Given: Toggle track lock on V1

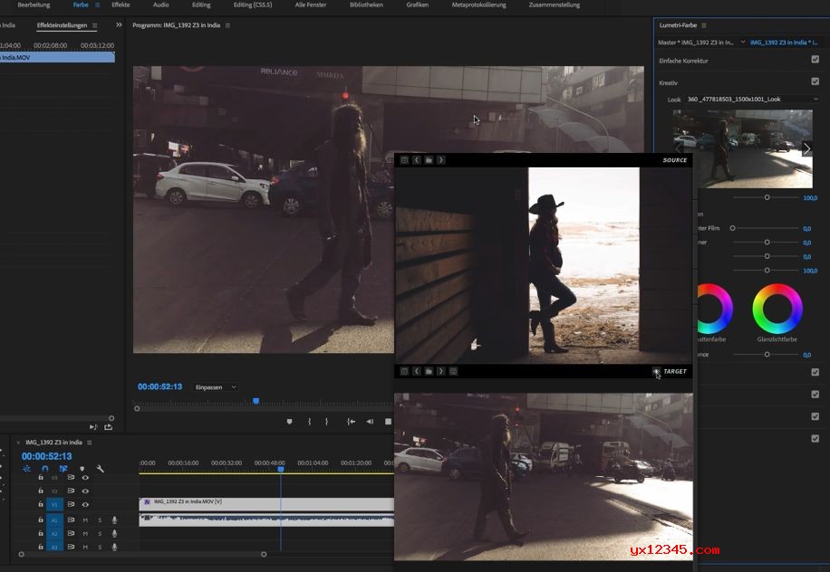Looking at the screenshot, I should click(x=40, y=504).
